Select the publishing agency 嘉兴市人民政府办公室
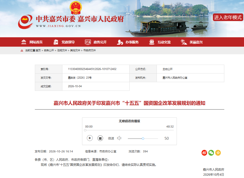 [175, 78]
